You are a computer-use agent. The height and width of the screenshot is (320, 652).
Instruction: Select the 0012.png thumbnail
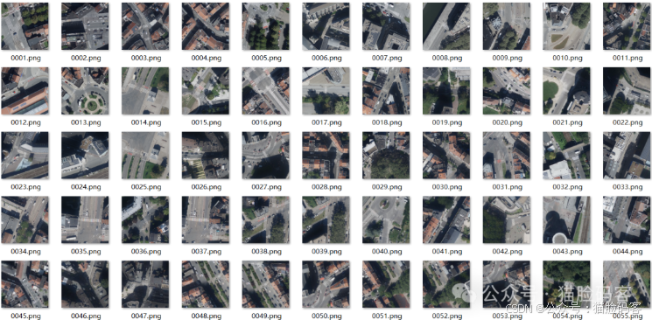point(25,91)
